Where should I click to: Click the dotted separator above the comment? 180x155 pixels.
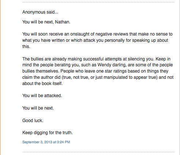click(x=98, y=2)
